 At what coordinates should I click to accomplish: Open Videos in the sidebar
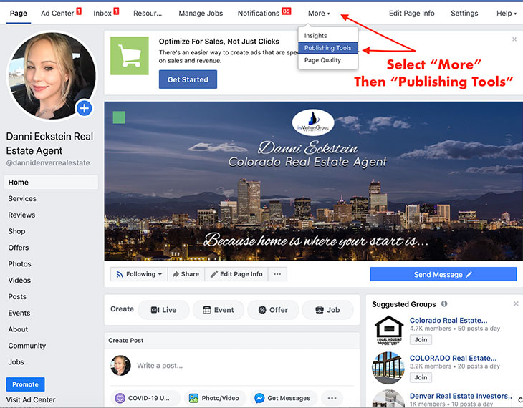19,281
